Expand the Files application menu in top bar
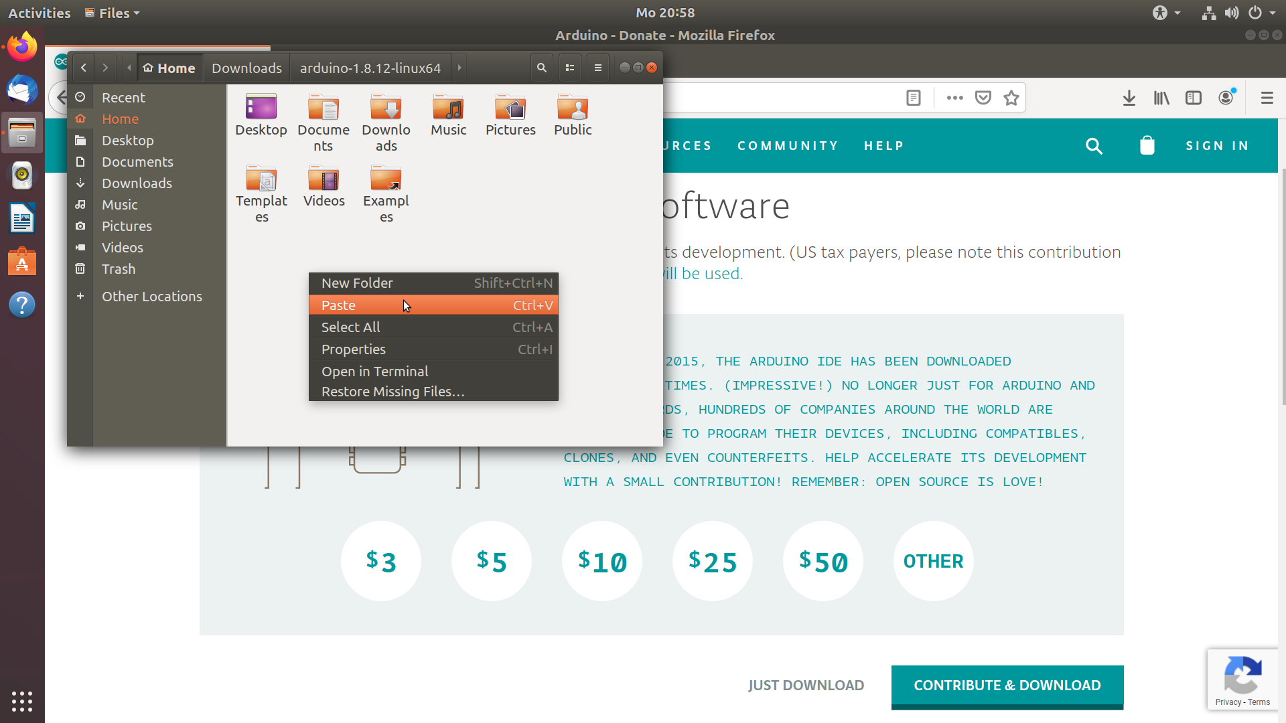Screen dimensions: 1286x723 point(112,13)
